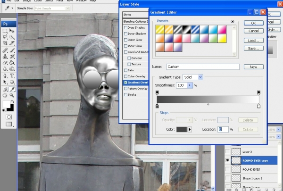
Task: Open the Sample Size dropdown
Action: click(x=68, y=8)
